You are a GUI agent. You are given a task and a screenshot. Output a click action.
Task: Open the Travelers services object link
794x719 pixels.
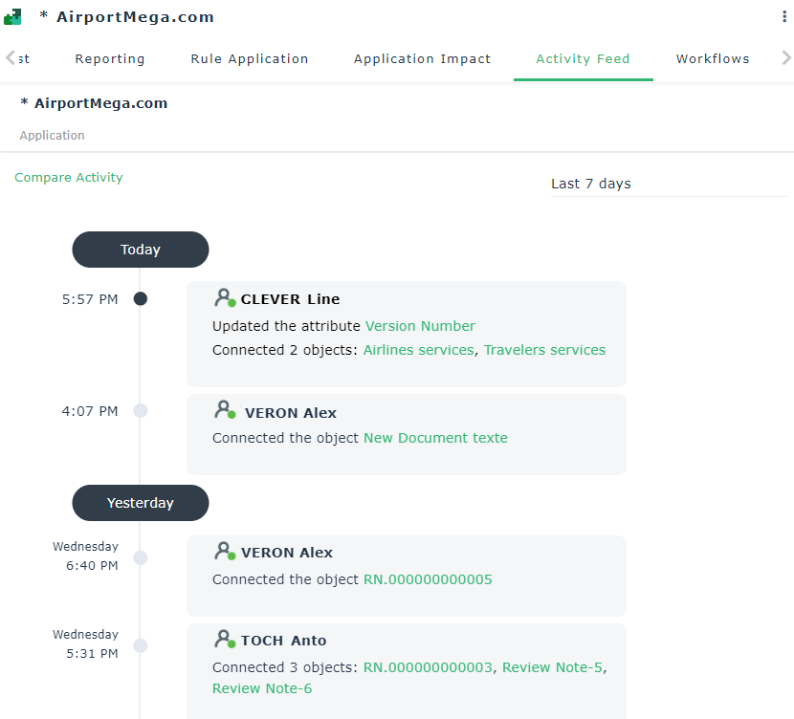pos(544,351)
